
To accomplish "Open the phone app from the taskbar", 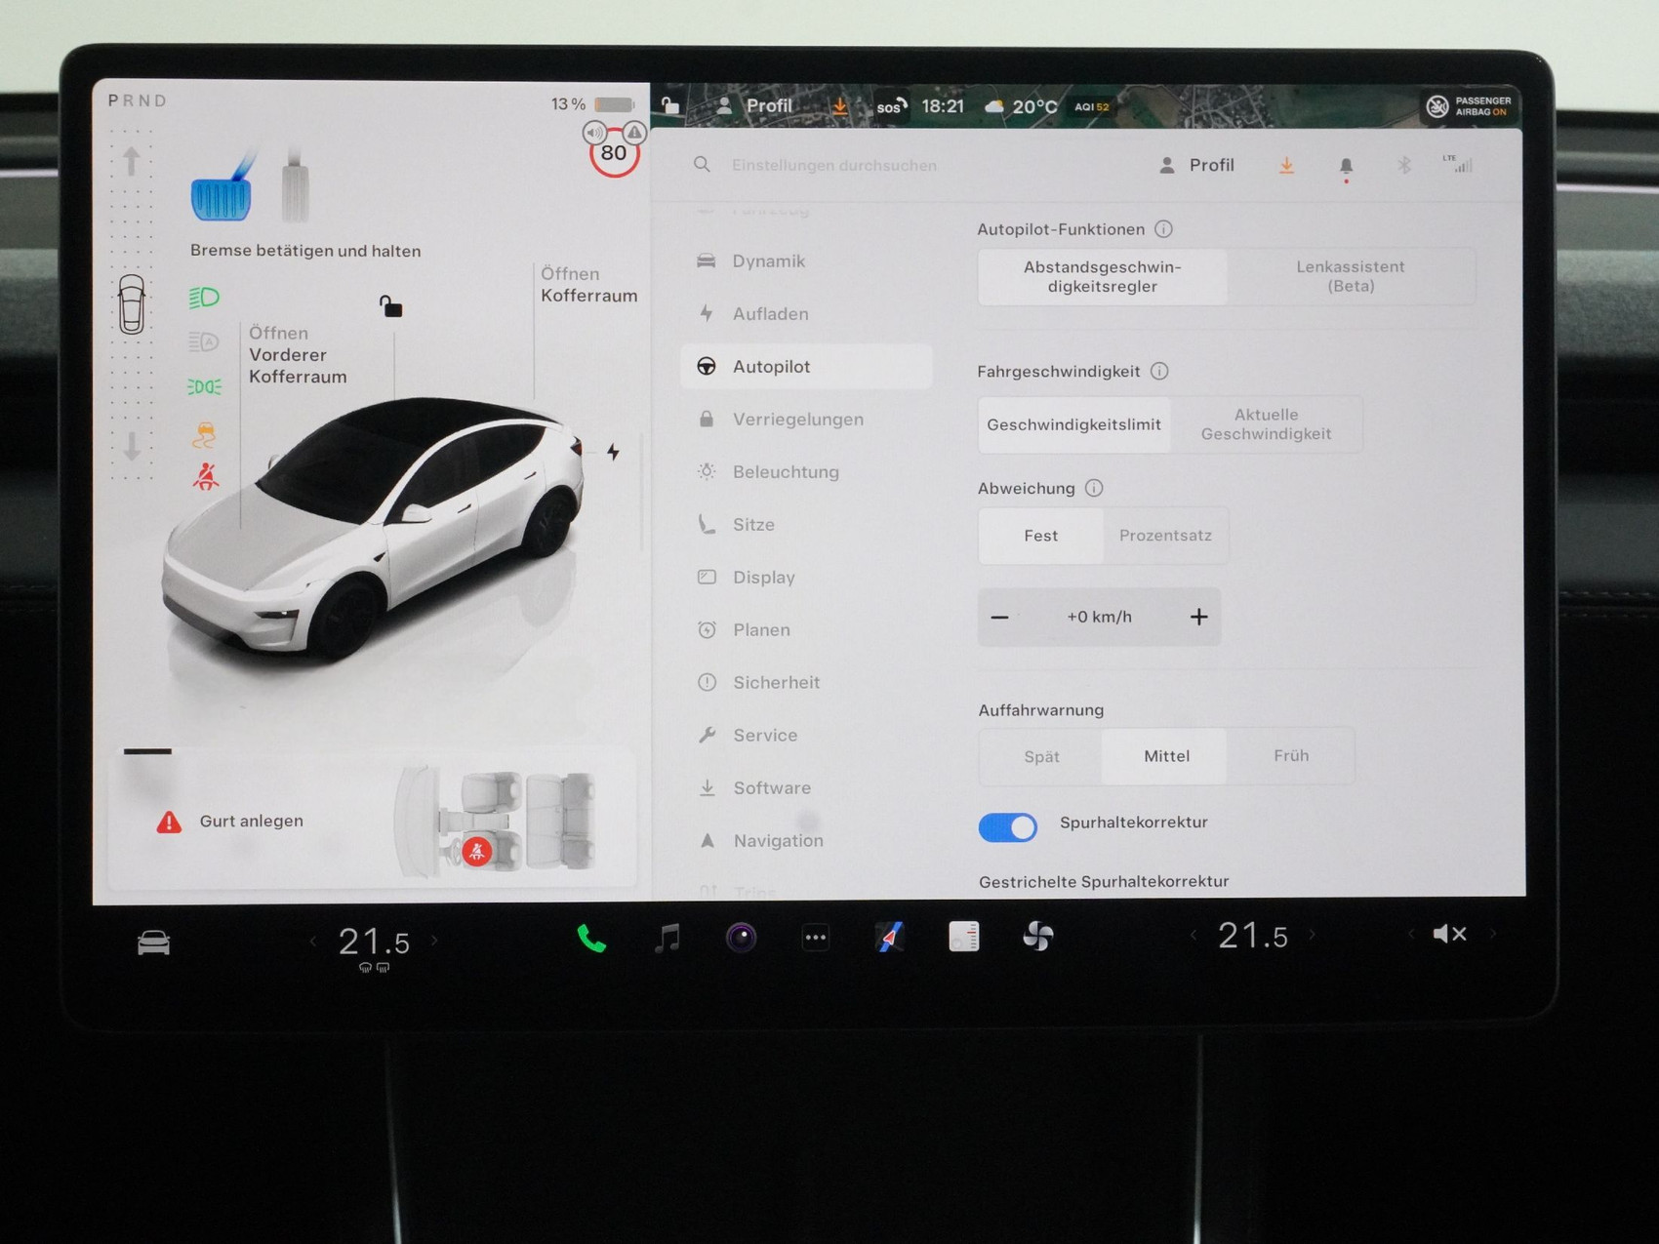I will [x=590, y=939].
